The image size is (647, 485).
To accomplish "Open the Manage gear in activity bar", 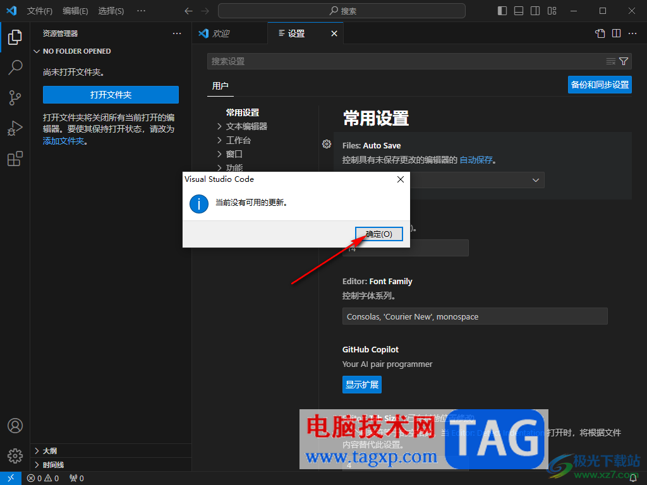I will (15, 456).
